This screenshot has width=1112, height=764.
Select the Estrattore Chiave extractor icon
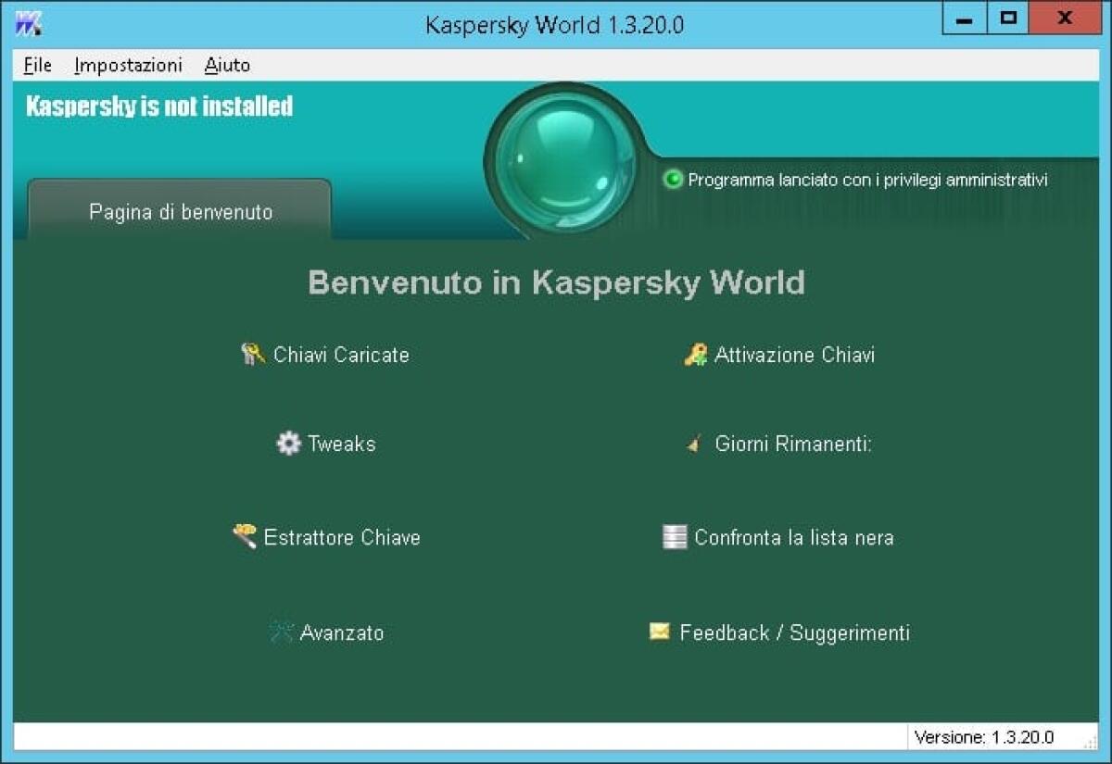point(246,537)
